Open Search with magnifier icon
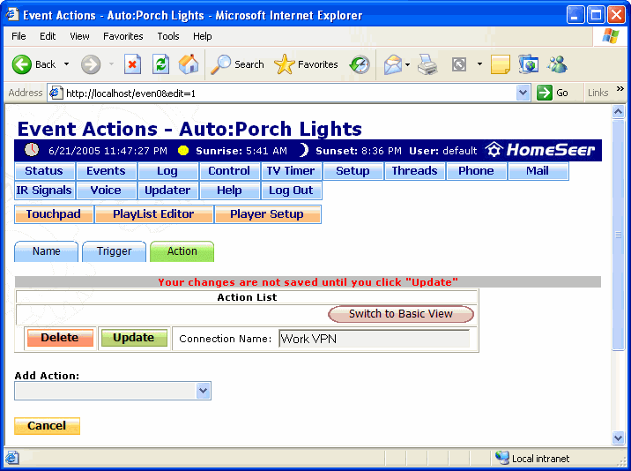Viewport: 631px width, 471px height. 220,64
